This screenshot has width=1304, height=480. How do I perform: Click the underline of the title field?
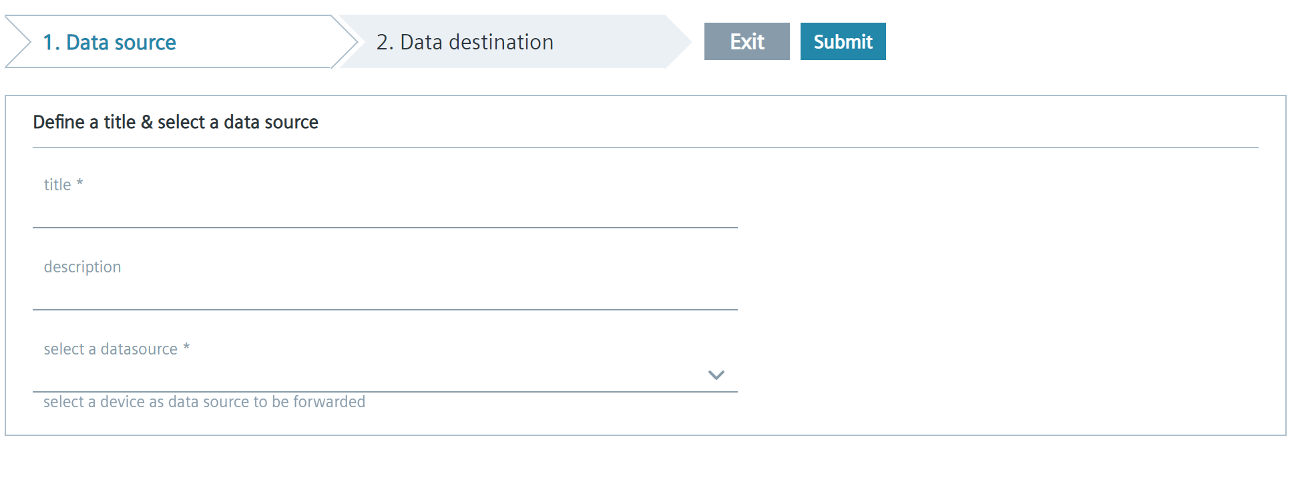385,228
